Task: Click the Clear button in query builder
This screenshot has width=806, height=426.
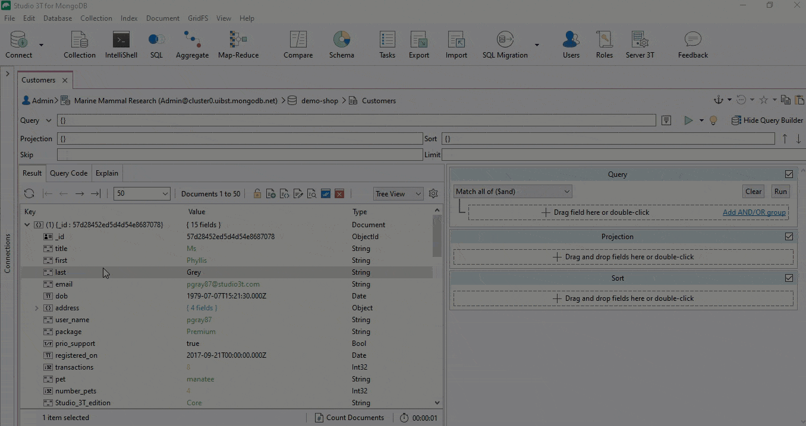Action: pos(754,192)
